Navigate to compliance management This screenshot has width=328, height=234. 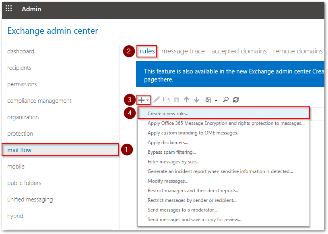pos(39,100)
